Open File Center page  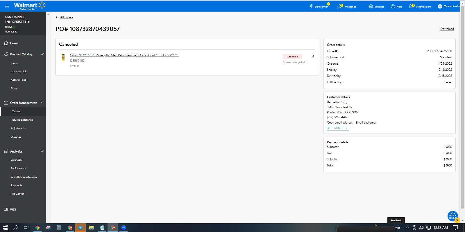[x=17, y=194]
